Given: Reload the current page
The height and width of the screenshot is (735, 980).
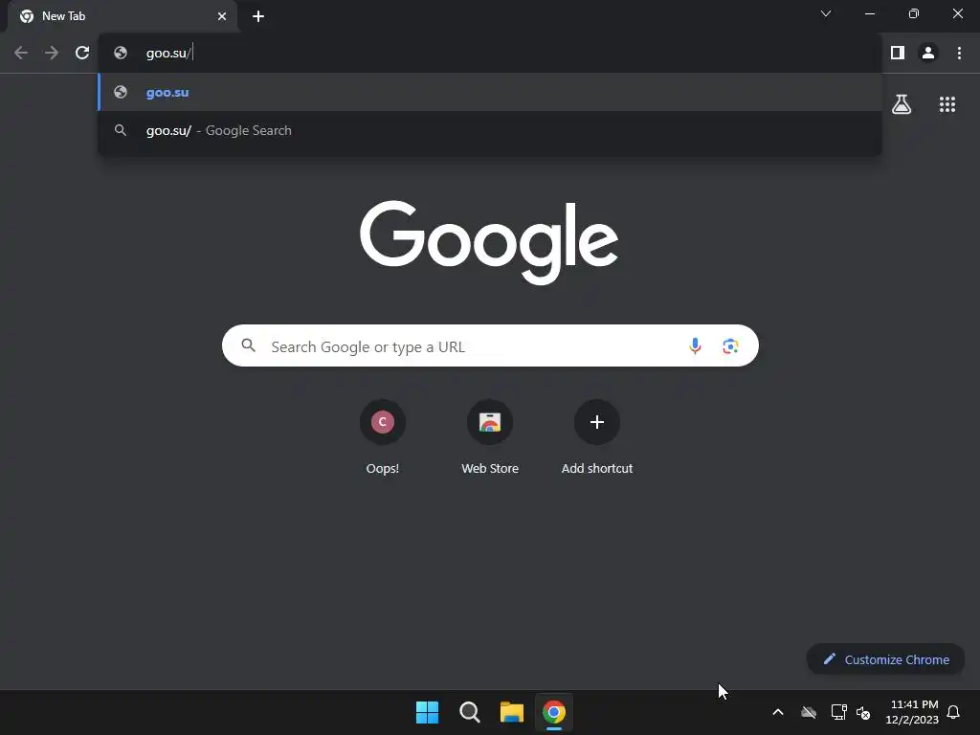Looking at the screenshot, I should coord(82,54).
